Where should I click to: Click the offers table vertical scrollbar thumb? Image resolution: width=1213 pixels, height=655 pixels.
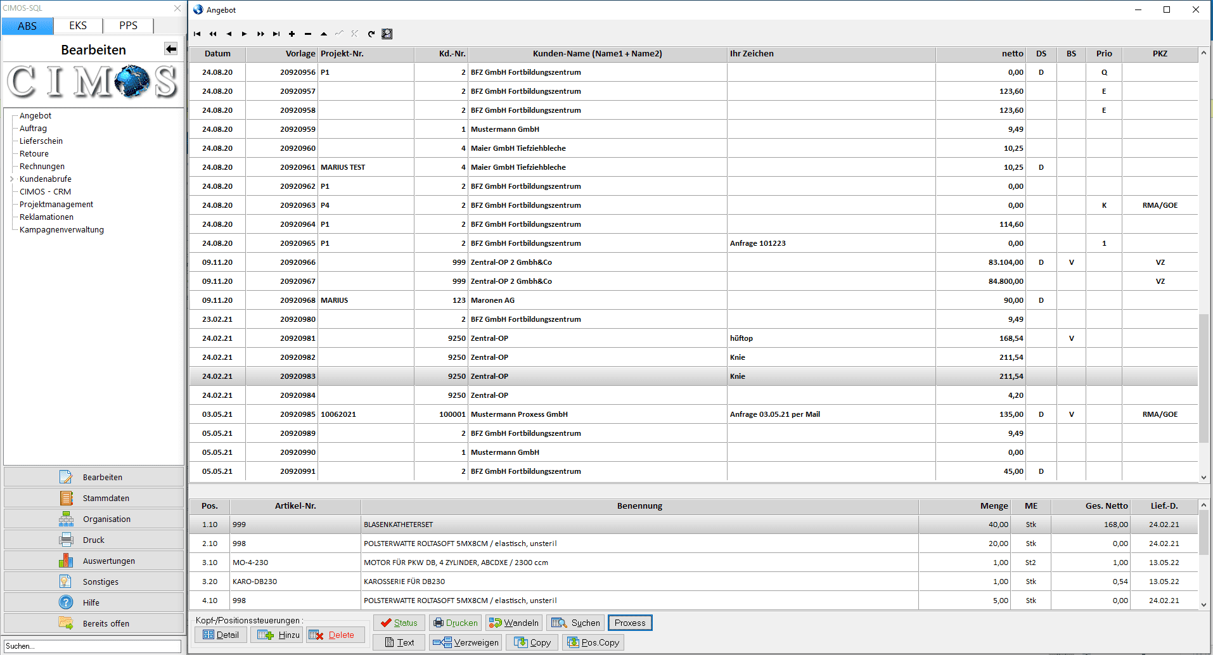tap(1203, 378)
